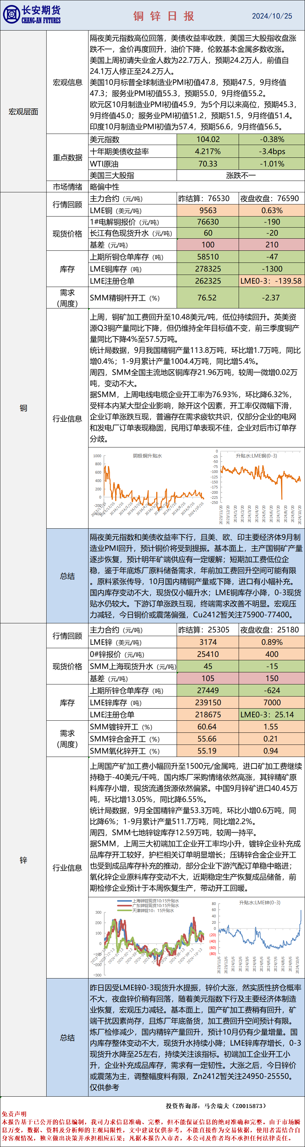Open the 升贴水:LME铜(0-3) chart
The width and height of the screenshot is (305, 1147).
[257, 487]
